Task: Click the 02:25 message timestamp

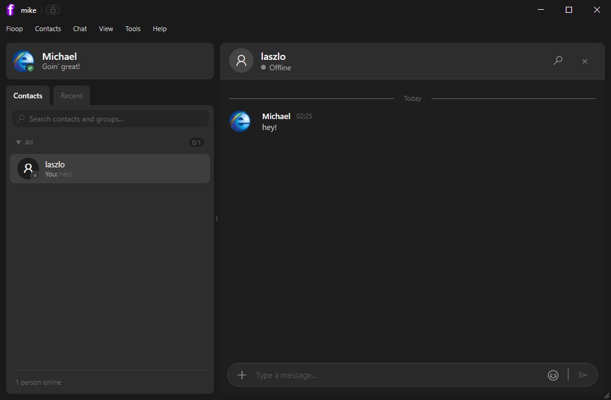Action: [304, 116]
